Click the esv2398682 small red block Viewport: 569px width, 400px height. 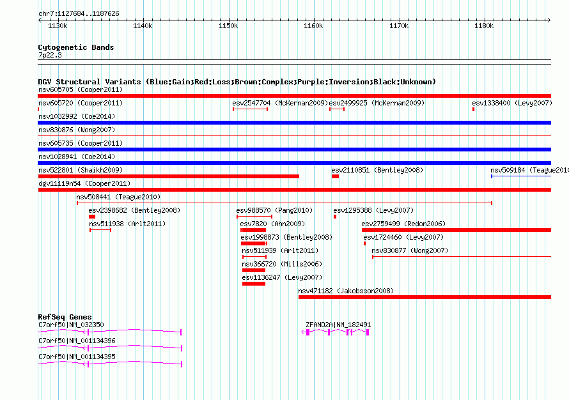[x=92, y=217]
